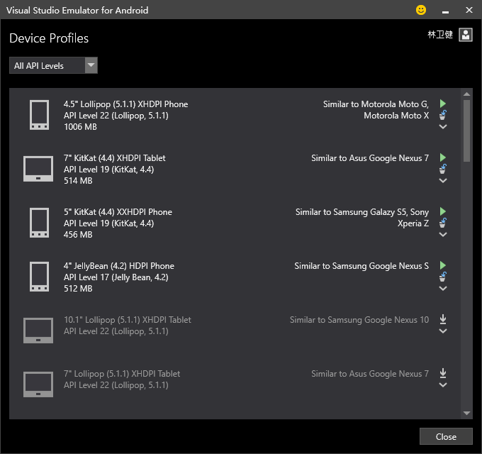This screenshot has height=454, width=482.
Task: Expand details for 4" JellyBean Phone
Action: point(442,288)
